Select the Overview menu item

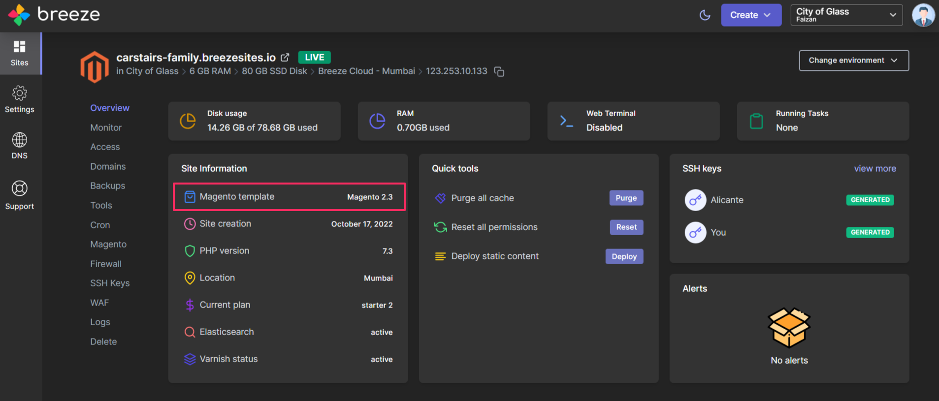tap(110, 108)
